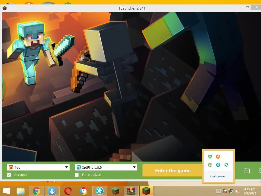Open the account selection dropdown showing free

click(x=38, y=167)
